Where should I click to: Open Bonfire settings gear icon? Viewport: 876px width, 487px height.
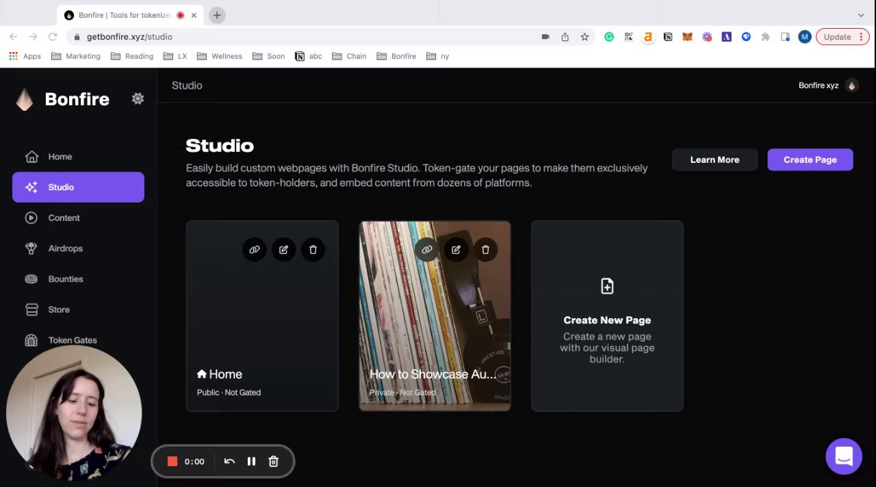point(138,98)
